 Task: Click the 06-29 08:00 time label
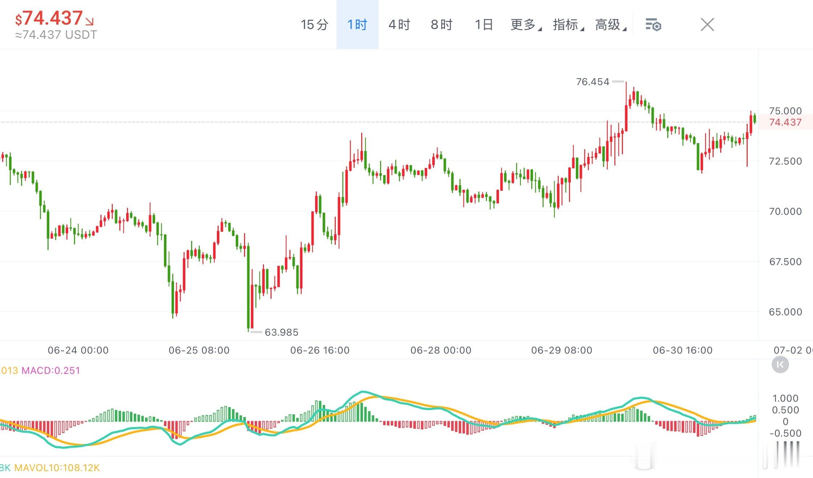coord(562,351)
